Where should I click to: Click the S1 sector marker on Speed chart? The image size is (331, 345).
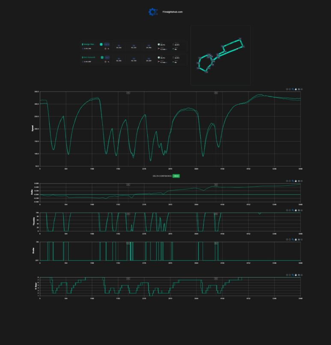click(x=128, y=93)
